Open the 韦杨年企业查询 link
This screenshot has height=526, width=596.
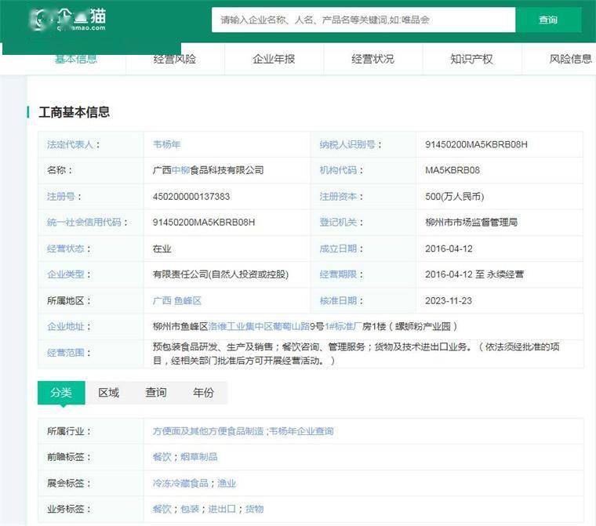pos(301,431)
